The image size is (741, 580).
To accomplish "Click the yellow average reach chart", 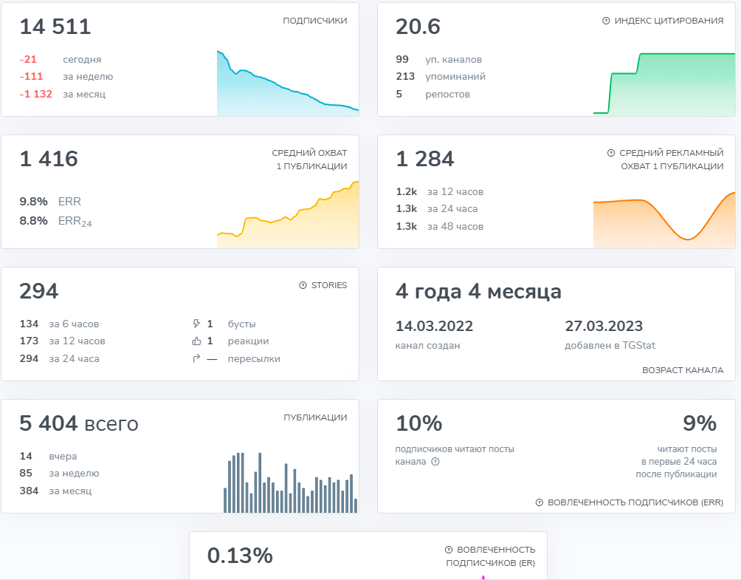I will click(x=288, y=214).
